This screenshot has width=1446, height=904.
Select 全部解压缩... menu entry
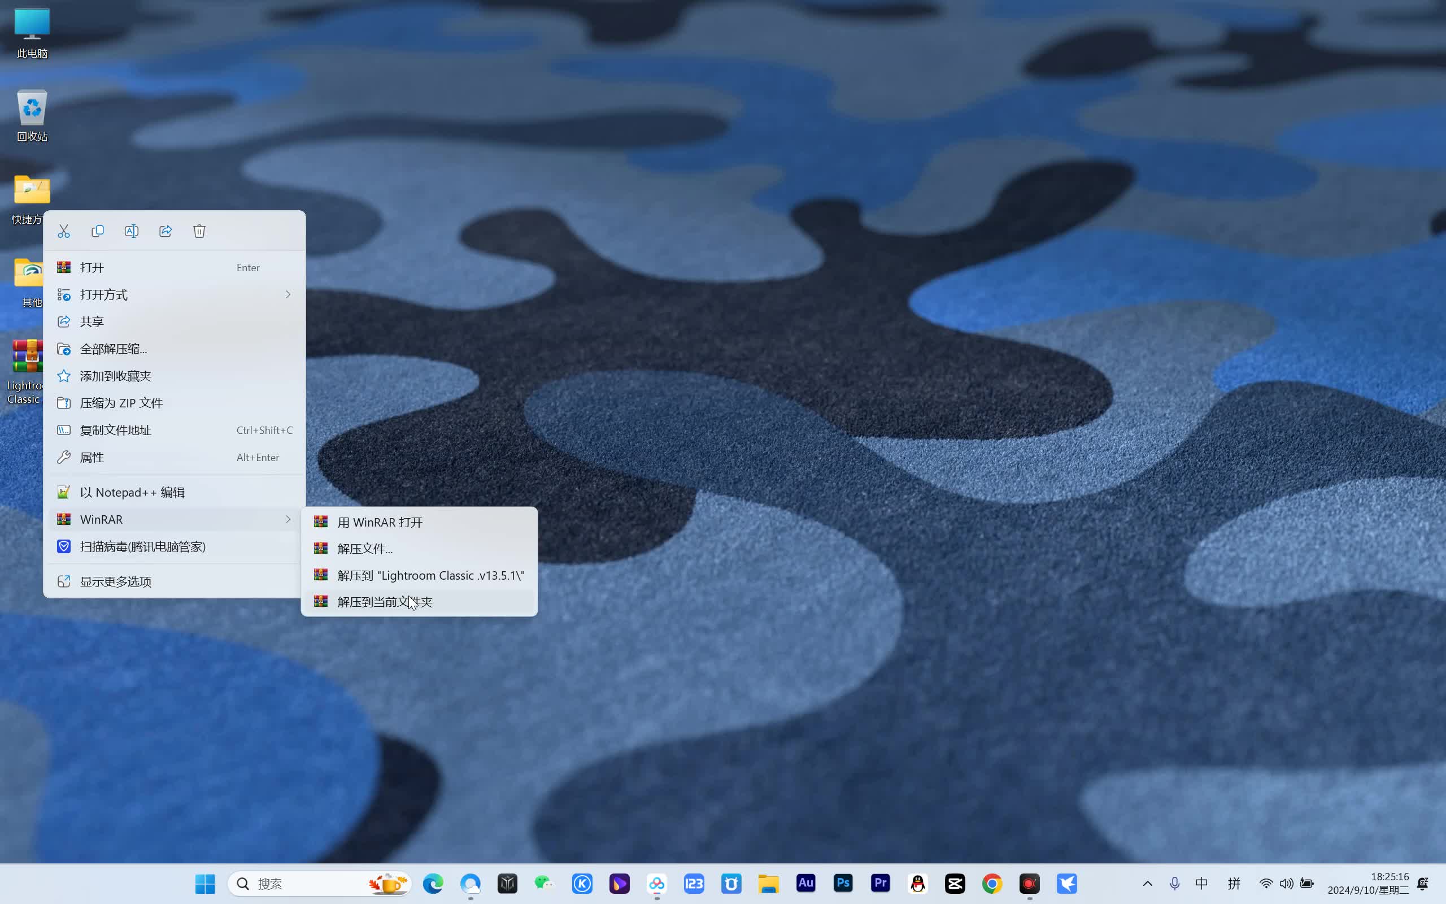tap(114, 349)
